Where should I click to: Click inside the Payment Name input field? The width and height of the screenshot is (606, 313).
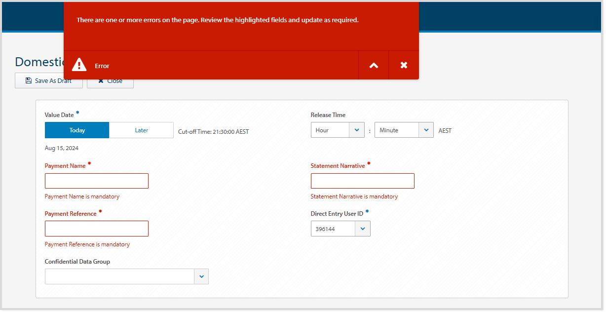tap(96, 181)
